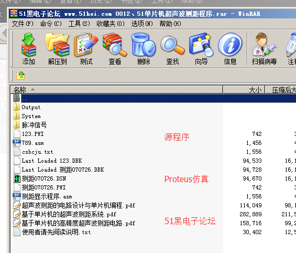Click the Test (测试) archive icon

point(86,45)
